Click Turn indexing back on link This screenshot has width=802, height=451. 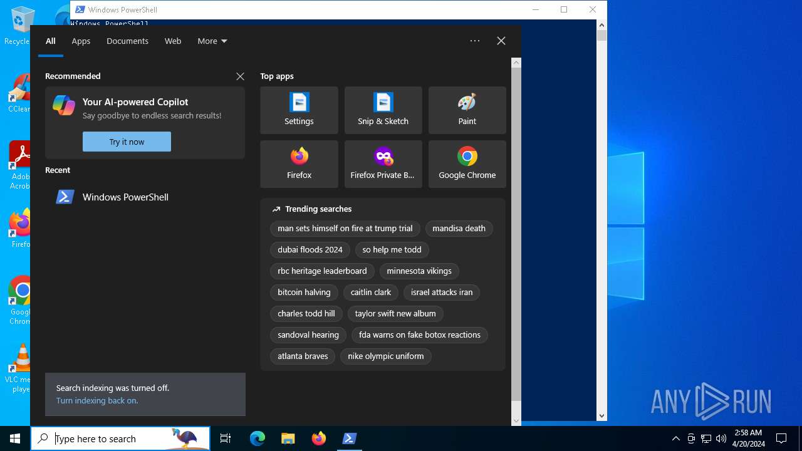(x=97, y=400)
